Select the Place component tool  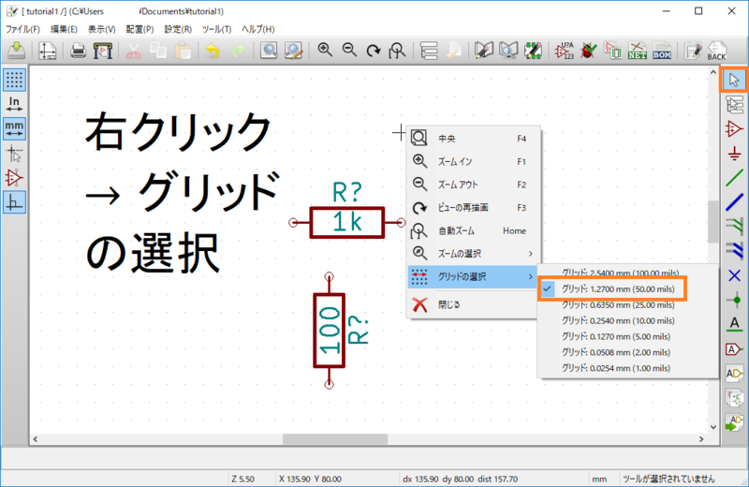pyautogui.click(x=734, y=128)
